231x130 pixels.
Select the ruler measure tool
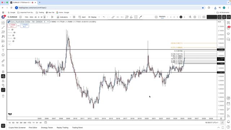point(3,61)
